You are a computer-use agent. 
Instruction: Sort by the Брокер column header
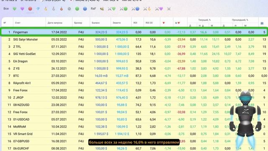point(78,23)
